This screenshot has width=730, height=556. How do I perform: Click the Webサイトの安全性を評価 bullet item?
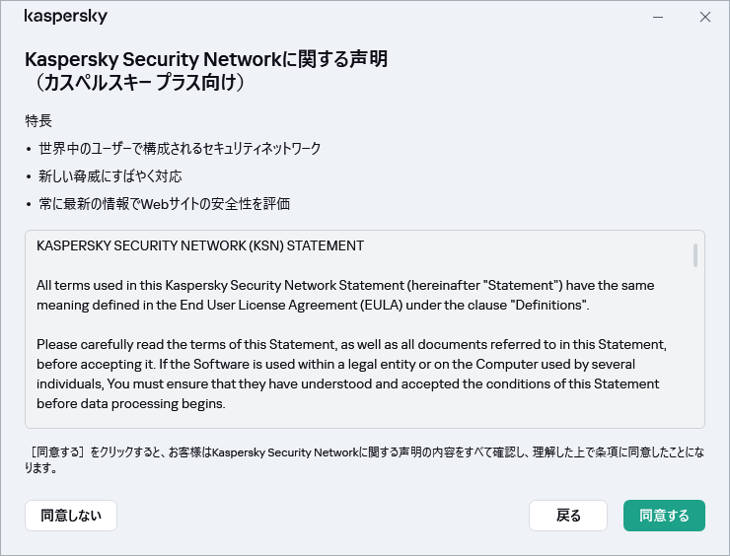coord(164,204)
